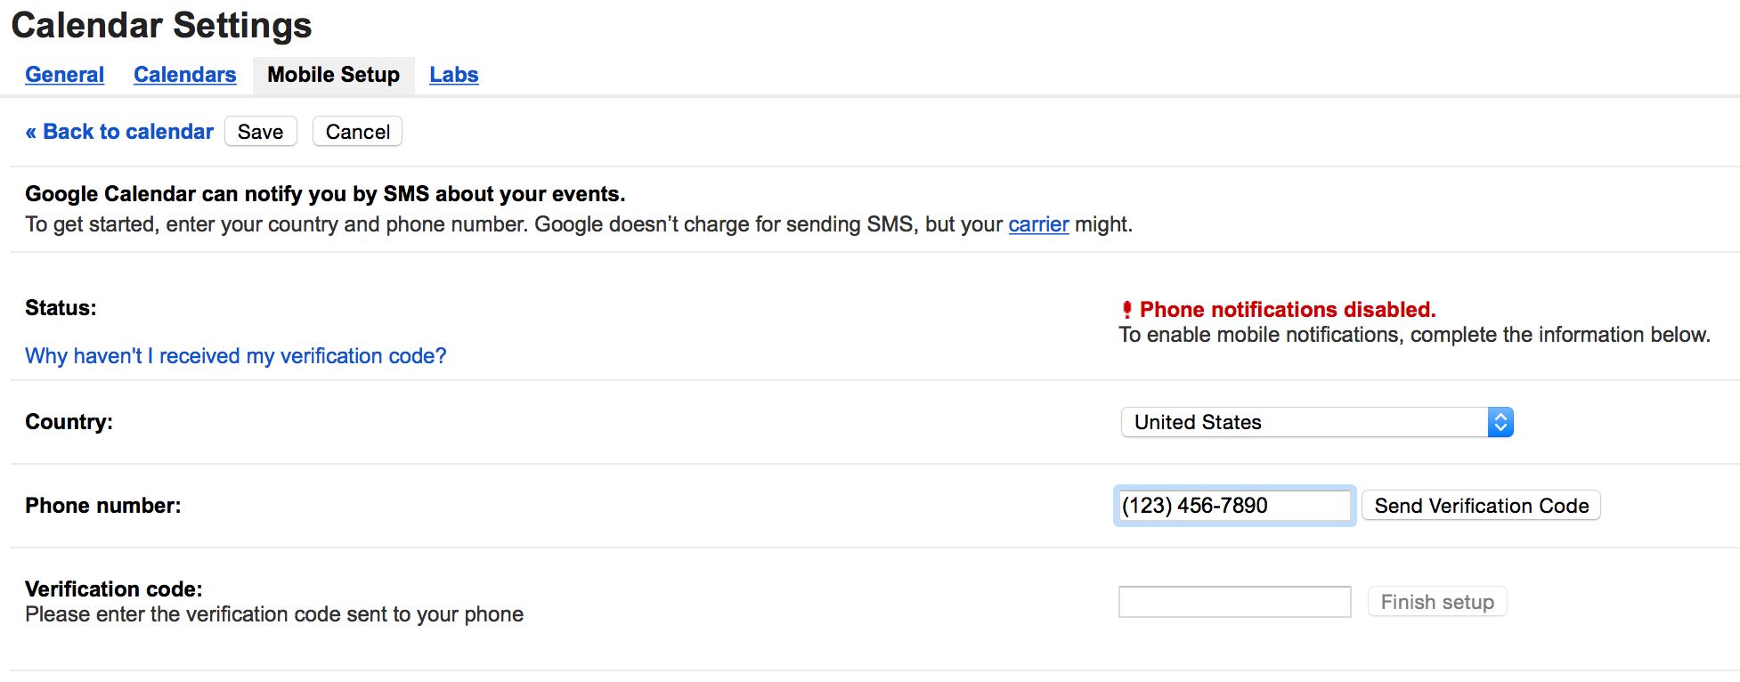
Task: Click the Send Verification Code button
Action: (x=1481, y=506)
